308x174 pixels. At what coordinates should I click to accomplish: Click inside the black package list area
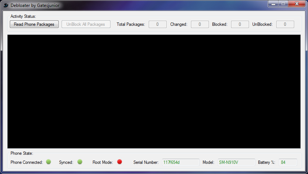click(154, 91)
